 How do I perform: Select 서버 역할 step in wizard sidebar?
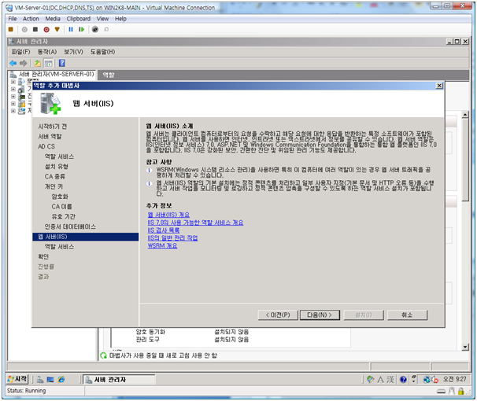50,136
